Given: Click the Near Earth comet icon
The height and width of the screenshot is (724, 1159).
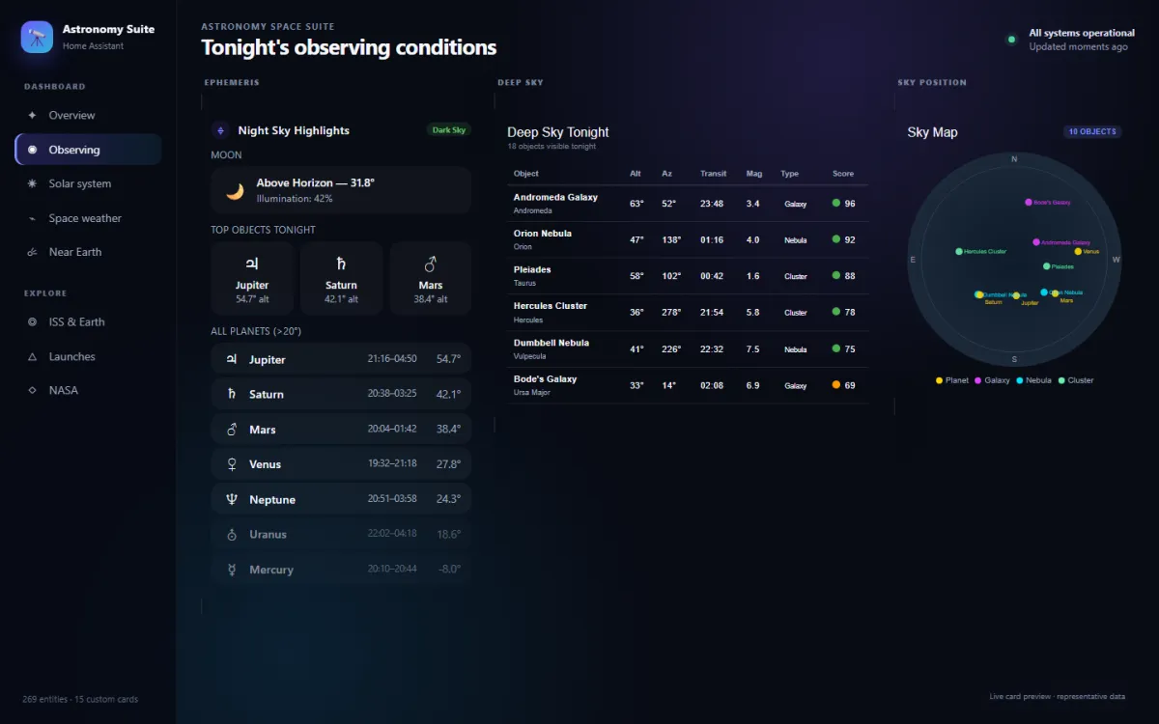Looking at the screenshot, I should tap(32, 252).
